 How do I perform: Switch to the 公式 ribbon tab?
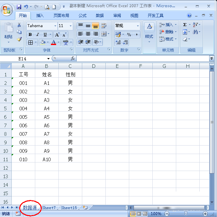[x=83, y=16]
